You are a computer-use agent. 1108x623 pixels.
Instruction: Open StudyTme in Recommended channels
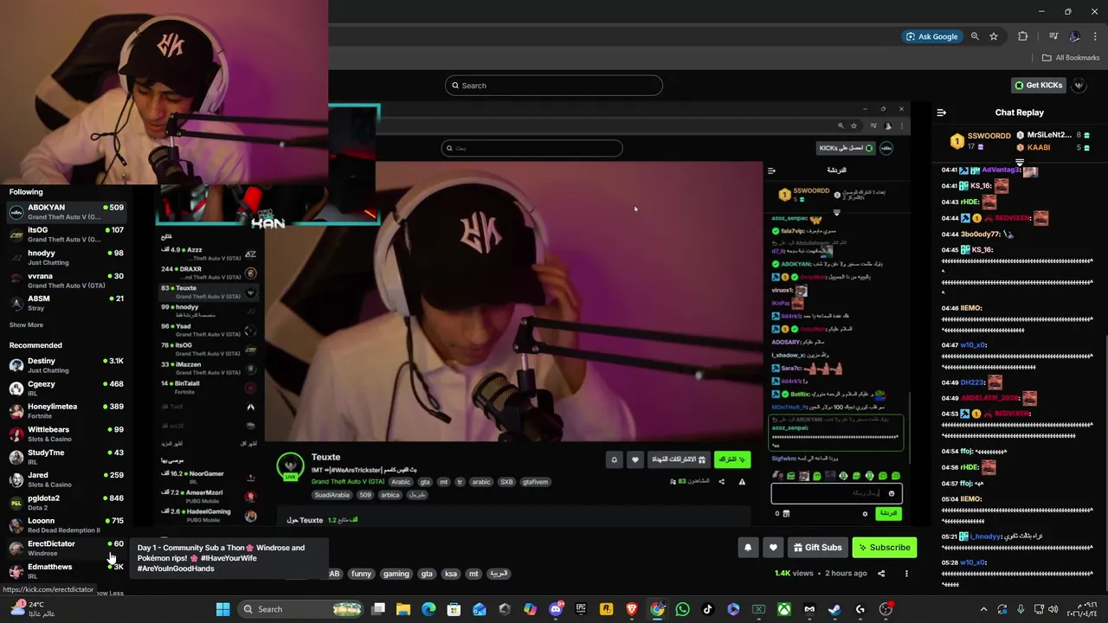coord(67,457)
